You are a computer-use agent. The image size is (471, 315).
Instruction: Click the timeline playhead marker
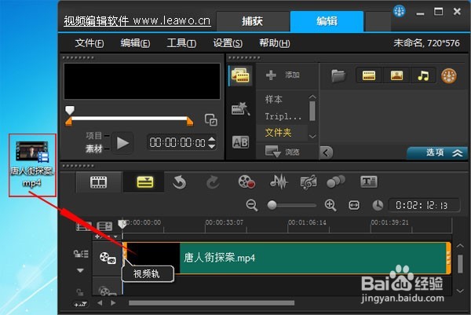[x=122, y=224]
